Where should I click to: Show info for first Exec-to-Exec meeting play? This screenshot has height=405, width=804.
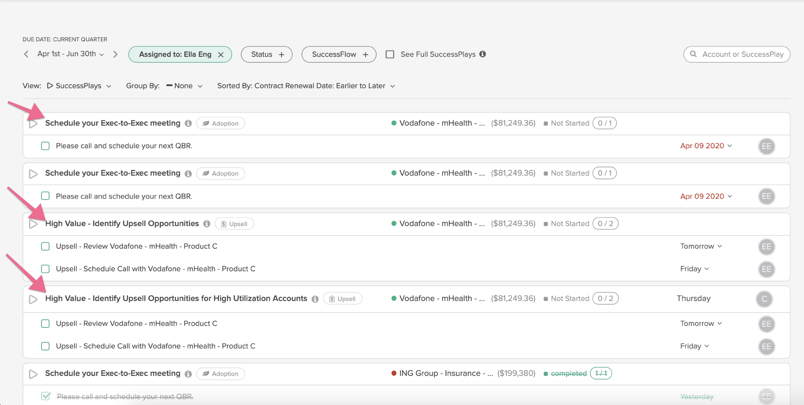click(188, 123)
